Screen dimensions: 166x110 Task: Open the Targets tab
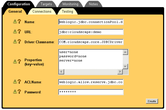(x=46, y=4)
